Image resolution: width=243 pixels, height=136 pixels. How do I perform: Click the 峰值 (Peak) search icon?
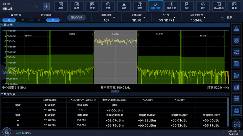pyautogui.click(x=234, y=6)
